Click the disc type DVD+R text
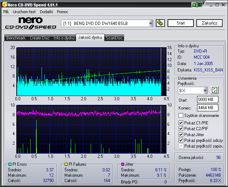 pos(200,51)
